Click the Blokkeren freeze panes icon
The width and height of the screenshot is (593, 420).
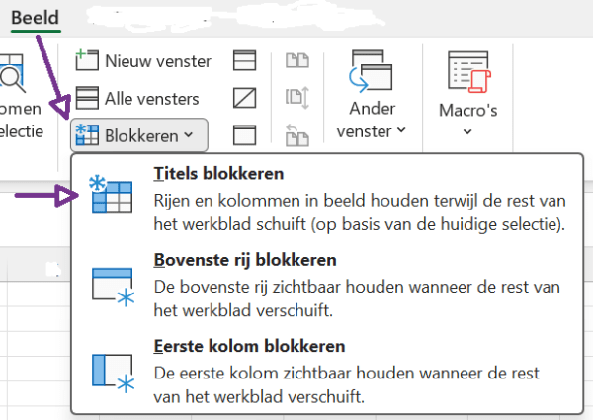click(x=87, y=134)
